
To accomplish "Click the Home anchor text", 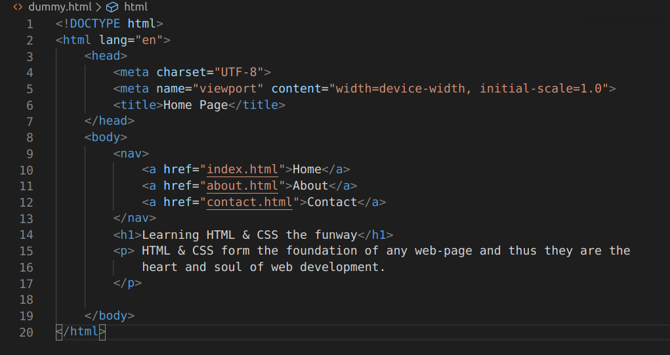I will [x=307, y=169].
